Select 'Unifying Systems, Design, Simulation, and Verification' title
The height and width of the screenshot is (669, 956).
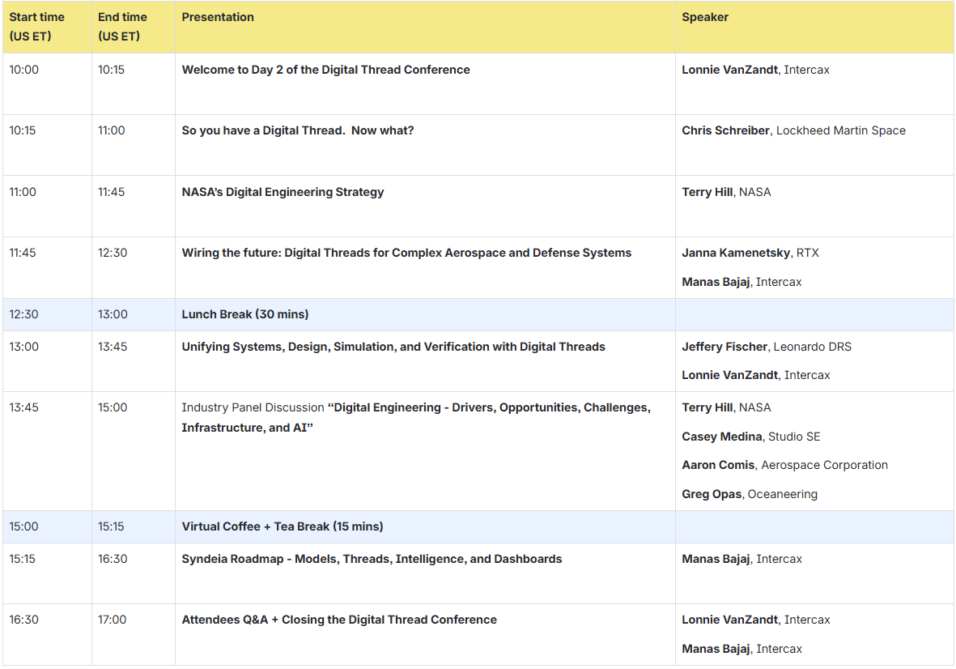click(x=393, y=347)
